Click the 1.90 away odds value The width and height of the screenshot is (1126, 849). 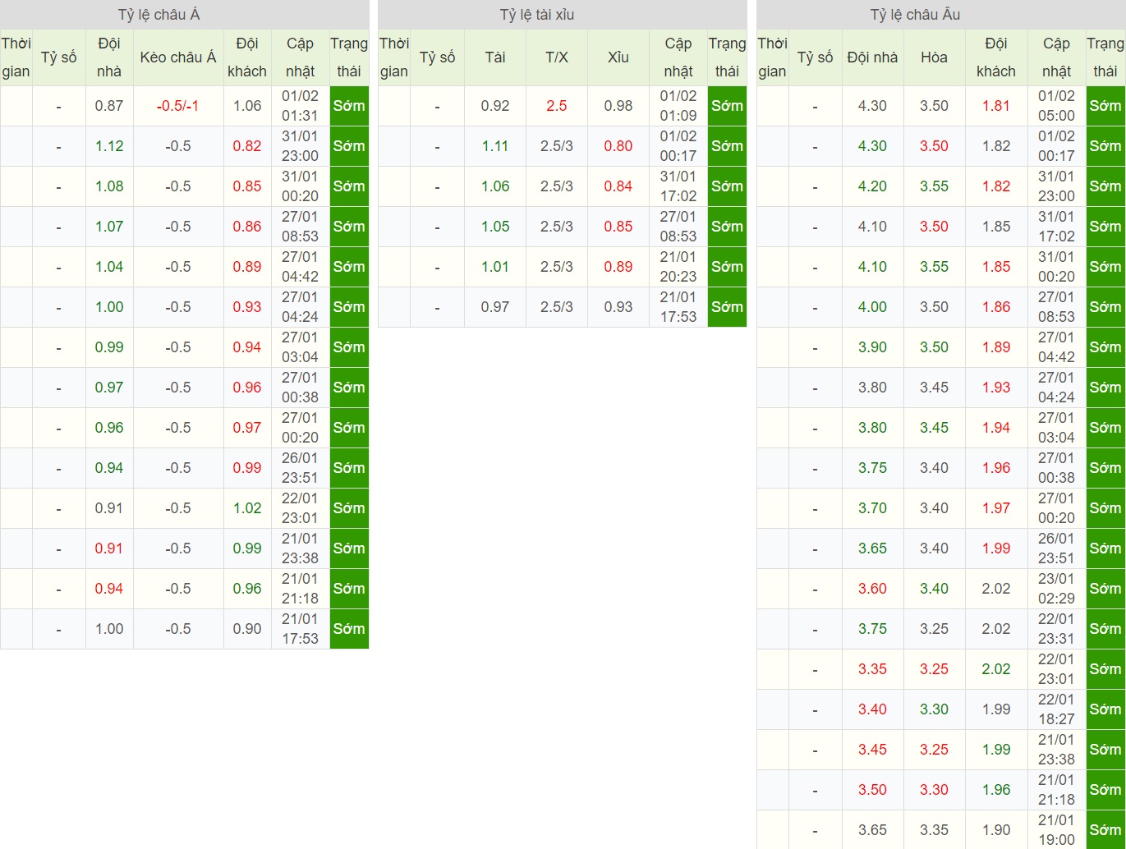click(x=996, y=830)
